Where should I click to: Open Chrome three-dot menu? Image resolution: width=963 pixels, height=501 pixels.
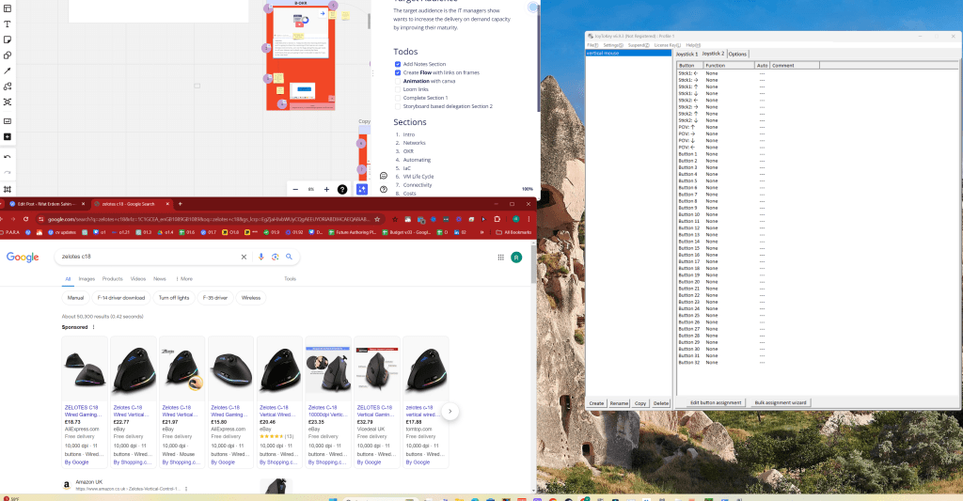529,219
